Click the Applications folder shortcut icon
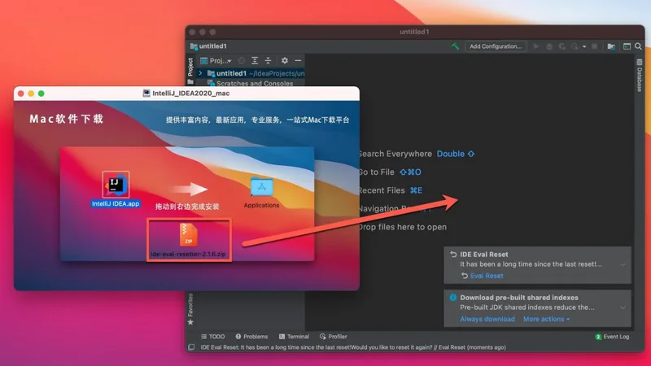This screenshot has width=651, height=366. pos(261,188)
